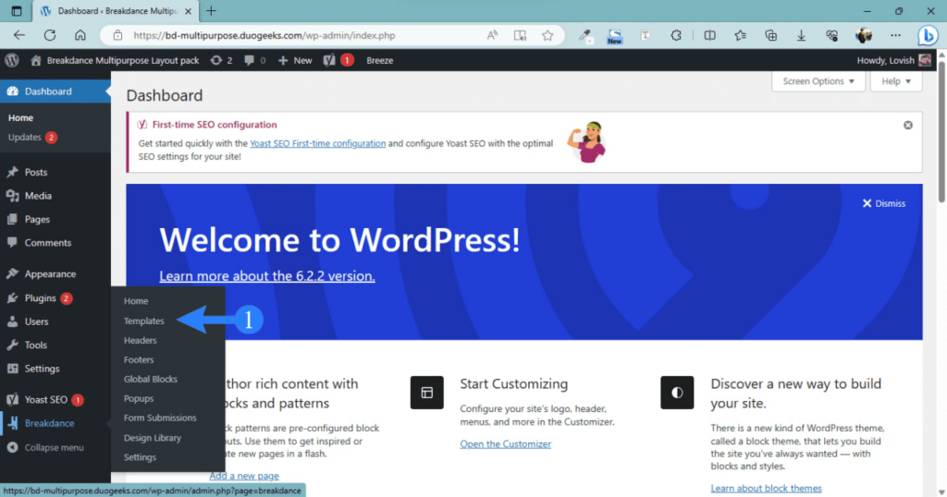Select Global Blocks in the Breakdance flyout

[x=151, y=379]
